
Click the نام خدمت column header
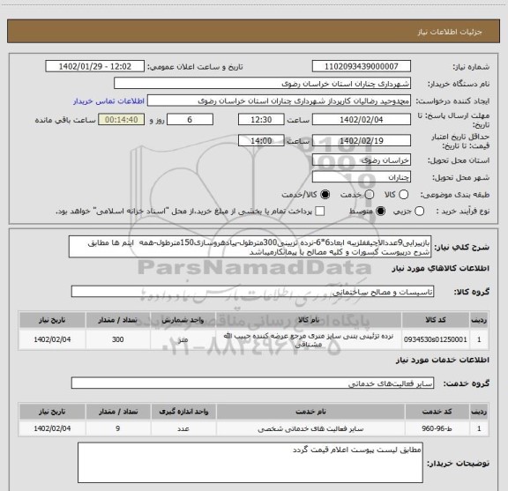310,412
